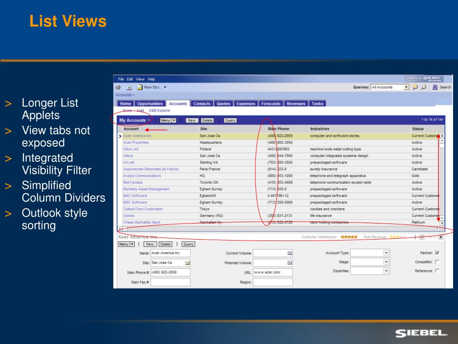Open the Site field pick icon
Viewport: 458px width, 344px height.
pyautogui.click(x=187, y=262)
